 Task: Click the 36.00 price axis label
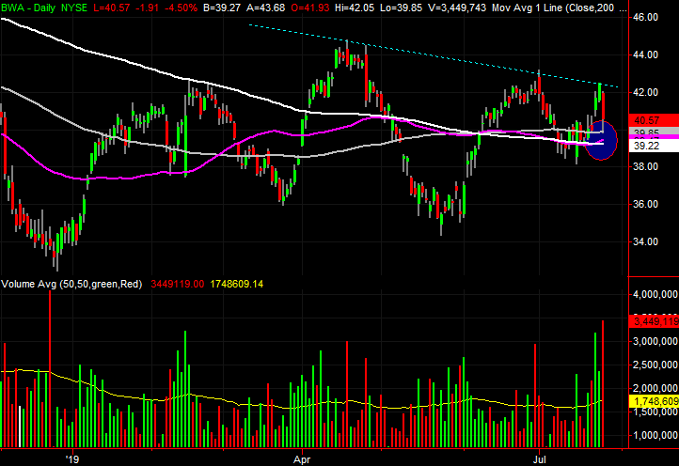tap(646, 204)
